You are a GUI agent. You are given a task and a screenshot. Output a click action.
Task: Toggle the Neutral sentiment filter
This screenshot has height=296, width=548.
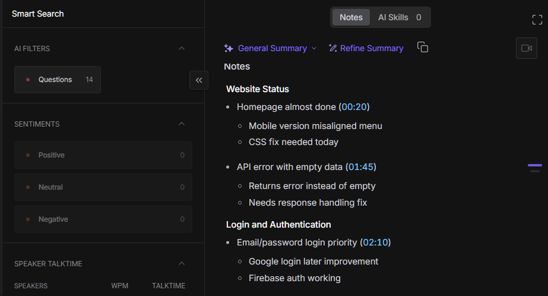click(103, 187)
